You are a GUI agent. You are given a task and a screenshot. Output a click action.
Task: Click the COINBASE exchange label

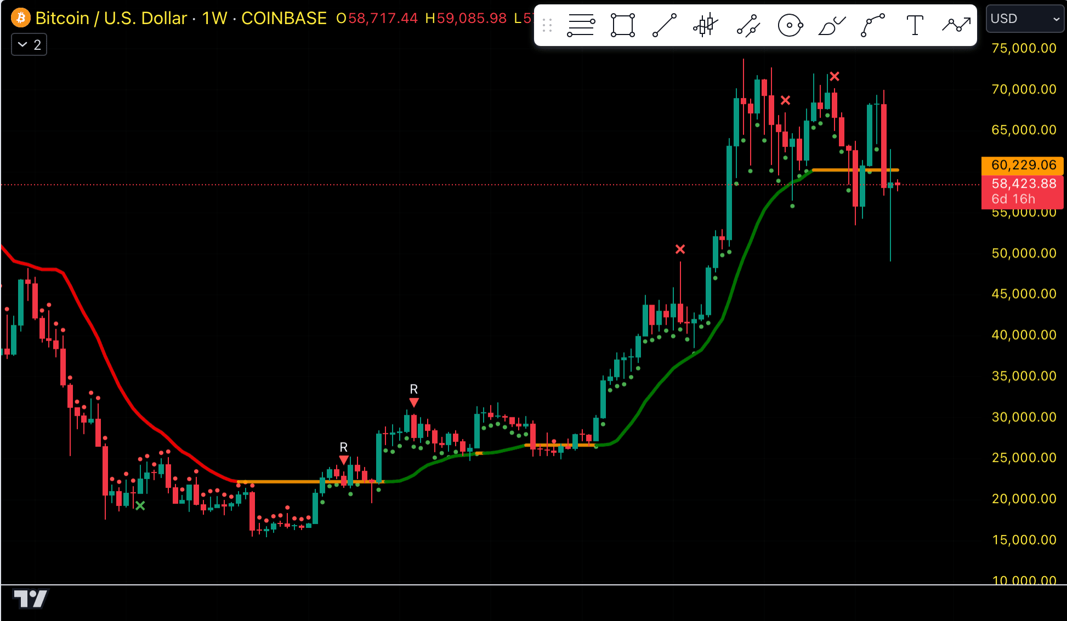(284, 18)
